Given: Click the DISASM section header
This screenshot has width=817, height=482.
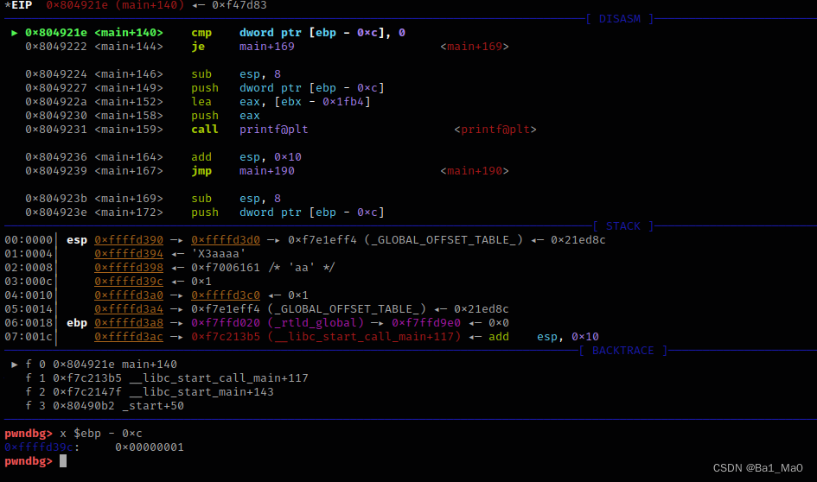Looking at the screenshot, I should point(620,19).
